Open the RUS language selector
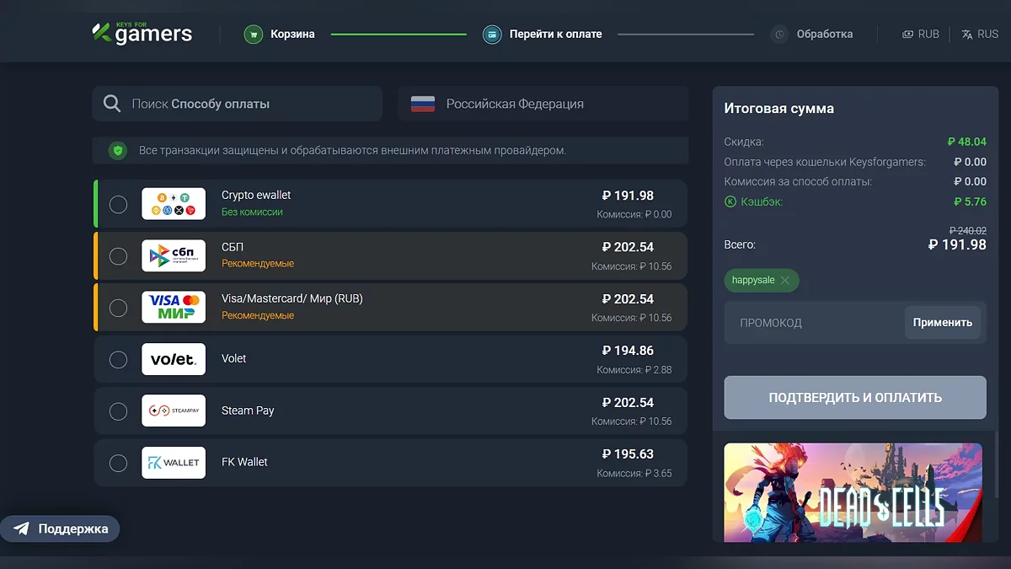The height and width of the screenshot is (569, 1011). [x=980, y=35]
